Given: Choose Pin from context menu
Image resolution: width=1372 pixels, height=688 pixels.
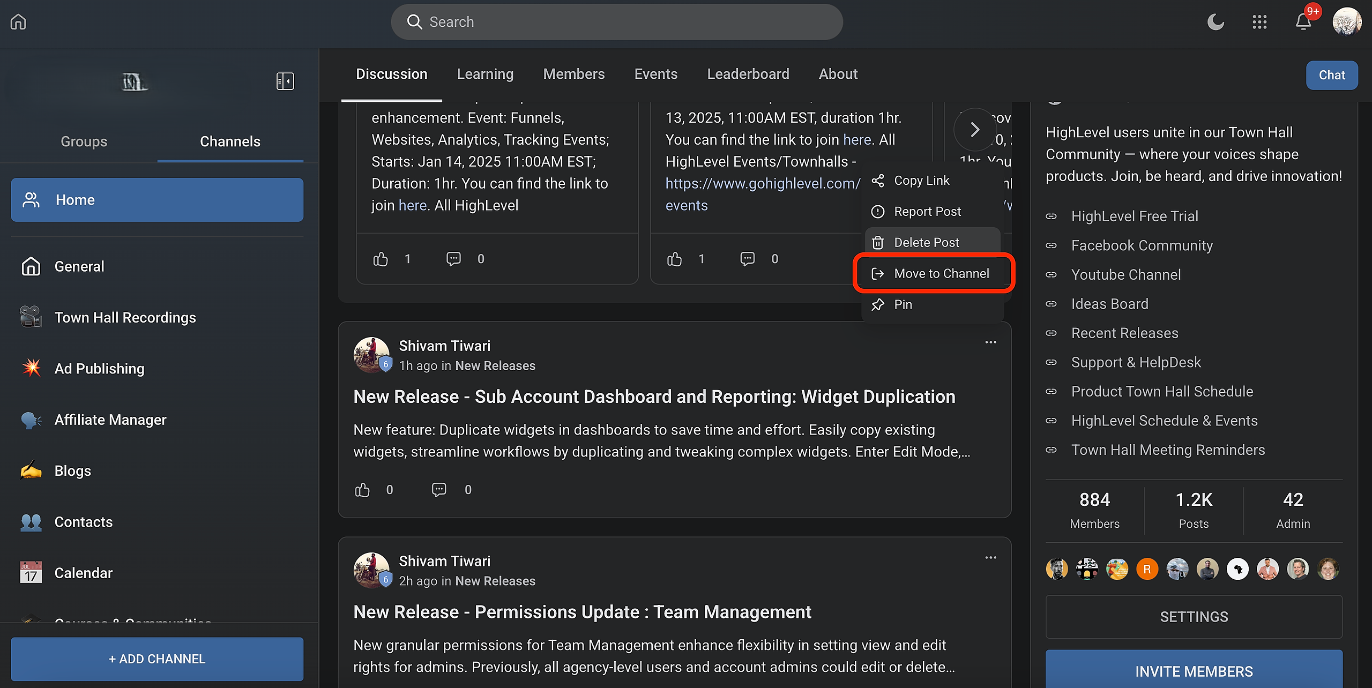Looking at the screenshot, I should click(933, 304).
